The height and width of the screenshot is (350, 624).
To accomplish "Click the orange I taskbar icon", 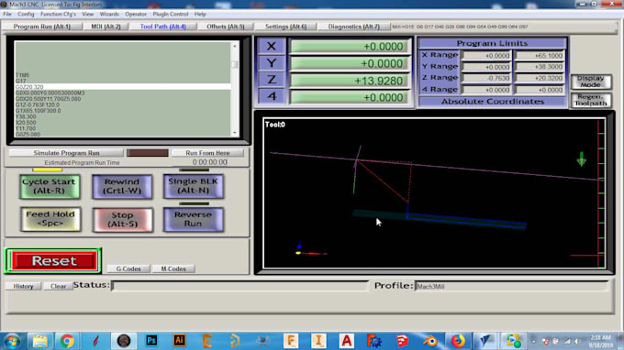I will (318, 341).
